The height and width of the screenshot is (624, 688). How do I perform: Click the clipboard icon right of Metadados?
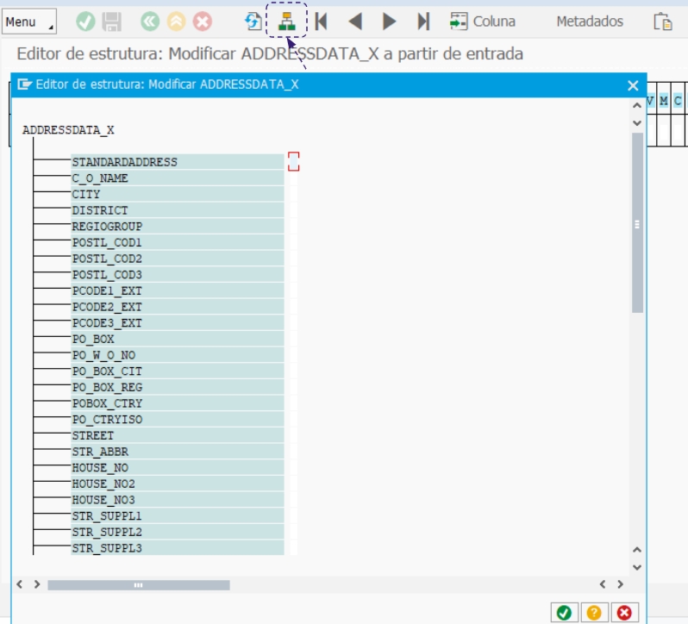click(x=662, y=22)
